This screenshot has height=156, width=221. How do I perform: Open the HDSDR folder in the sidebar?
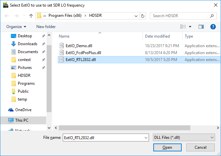[24, 76]
